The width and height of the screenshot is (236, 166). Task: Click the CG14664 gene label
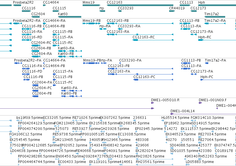(x=51, y=2)
